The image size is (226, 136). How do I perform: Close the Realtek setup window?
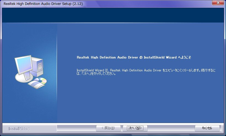[218, 2]
